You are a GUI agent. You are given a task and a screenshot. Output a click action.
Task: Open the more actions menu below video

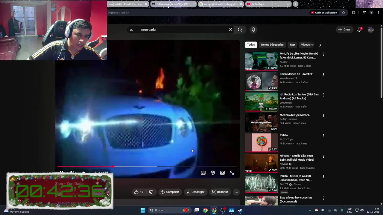(x=236, y=192)
